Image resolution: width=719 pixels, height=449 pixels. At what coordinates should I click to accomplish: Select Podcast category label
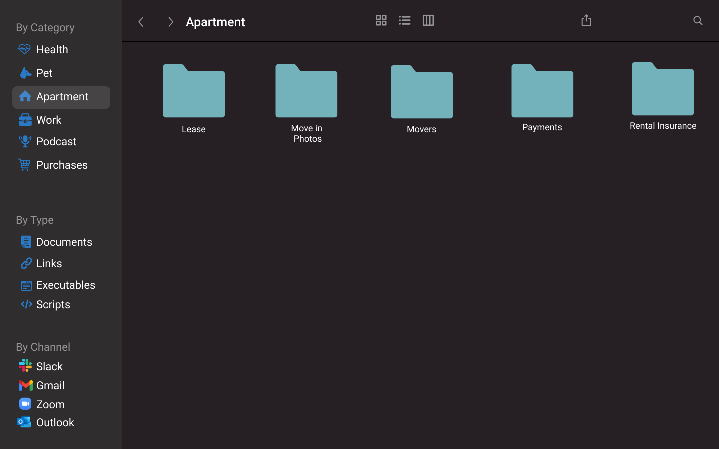(x=57, y=141)
